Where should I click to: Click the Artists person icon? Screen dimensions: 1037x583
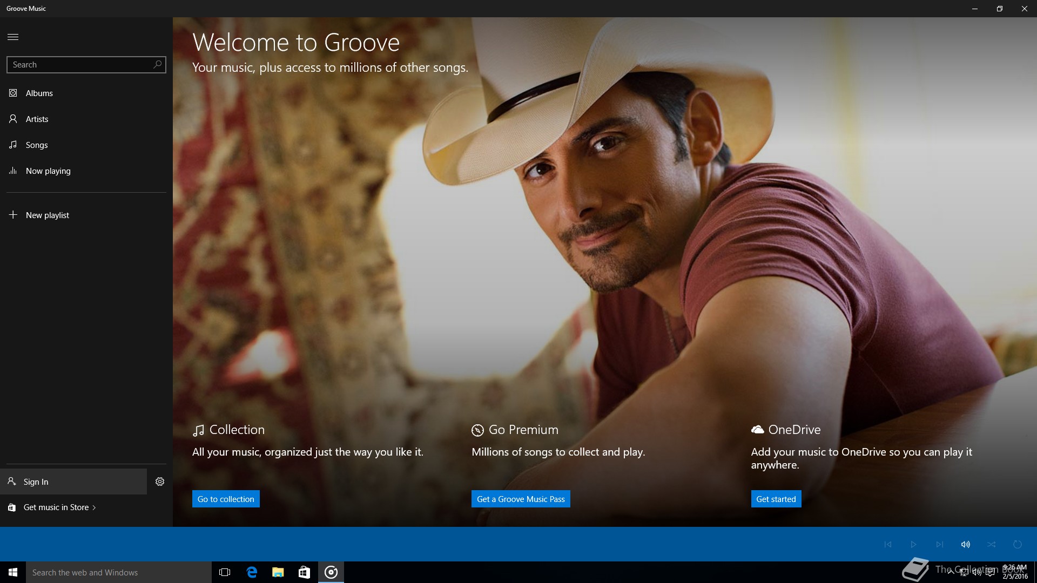13,119
